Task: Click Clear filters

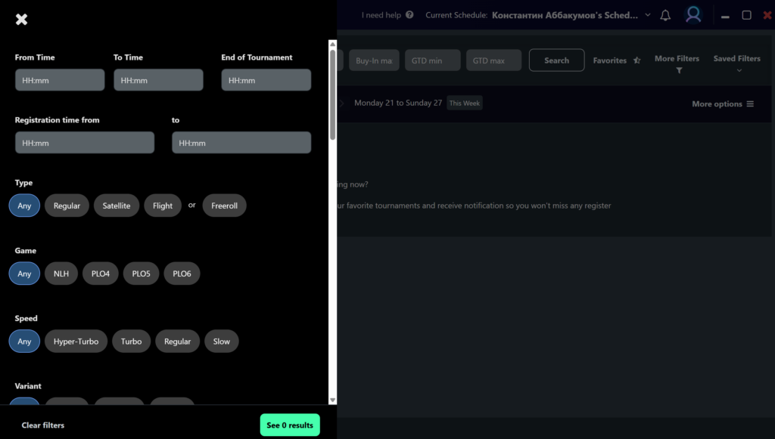Action: tap(43, 425)
